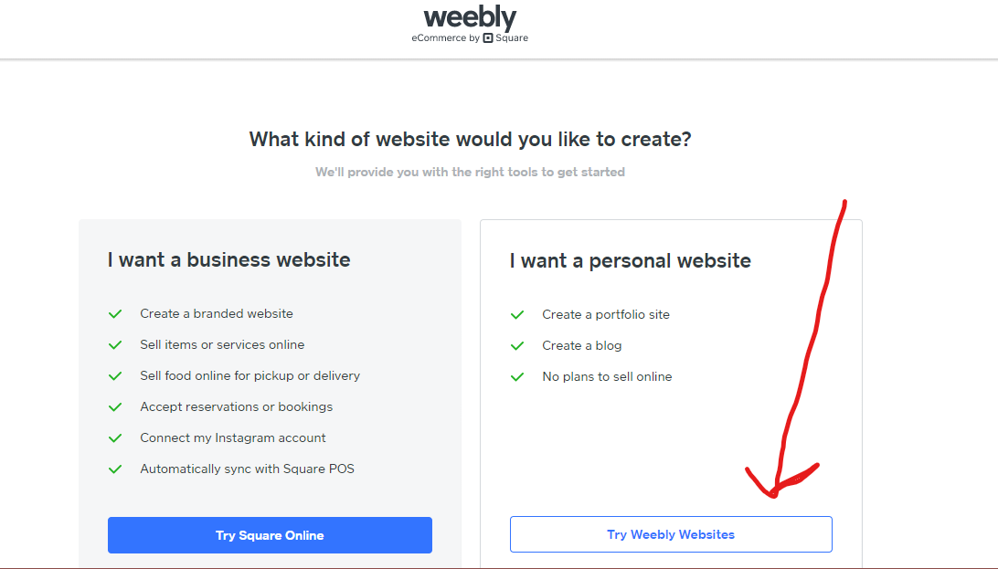Open the weebly logo at the top
The width and height of the screenshot is (998, 569).
pyautogui.click(x=470, y=17)
